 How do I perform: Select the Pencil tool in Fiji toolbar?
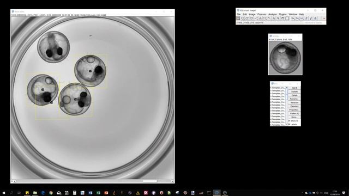(x=306, y=19)
